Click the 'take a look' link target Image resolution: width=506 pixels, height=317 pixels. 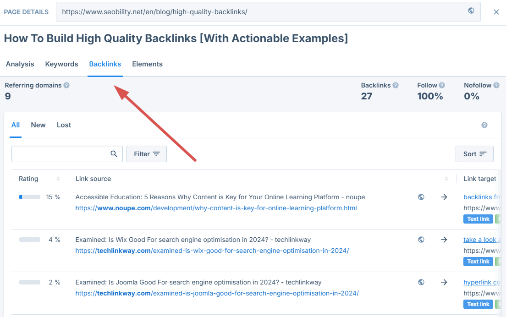482,240
